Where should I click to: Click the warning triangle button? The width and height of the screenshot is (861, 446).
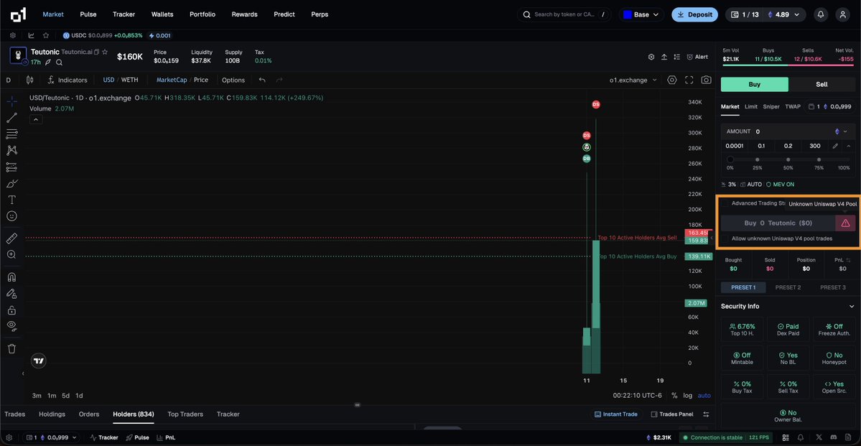pos(845,223)
